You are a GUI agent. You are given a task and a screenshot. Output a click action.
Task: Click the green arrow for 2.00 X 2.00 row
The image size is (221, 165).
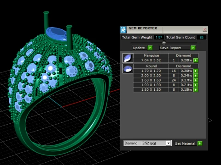coord(196,76)
